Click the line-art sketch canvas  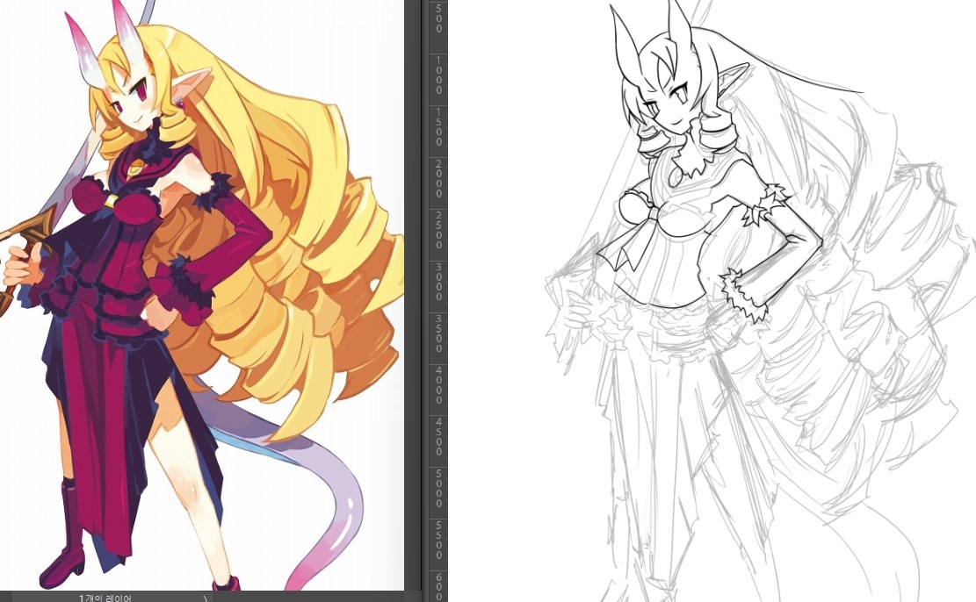click(x=712, y=301)
